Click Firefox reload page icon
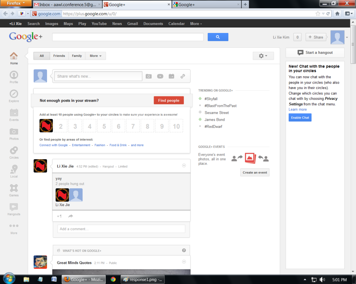This screenshot has height=284, width=356. pyautogui.click(x=328, y=14)
